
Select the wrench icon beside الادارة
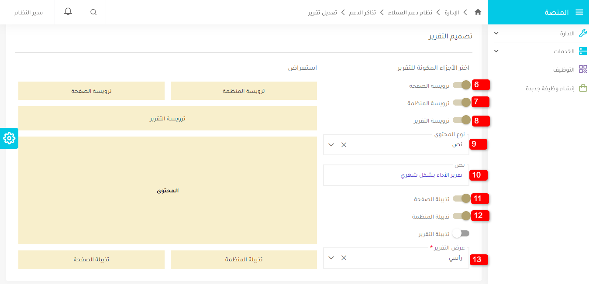(x=583, y=33)
